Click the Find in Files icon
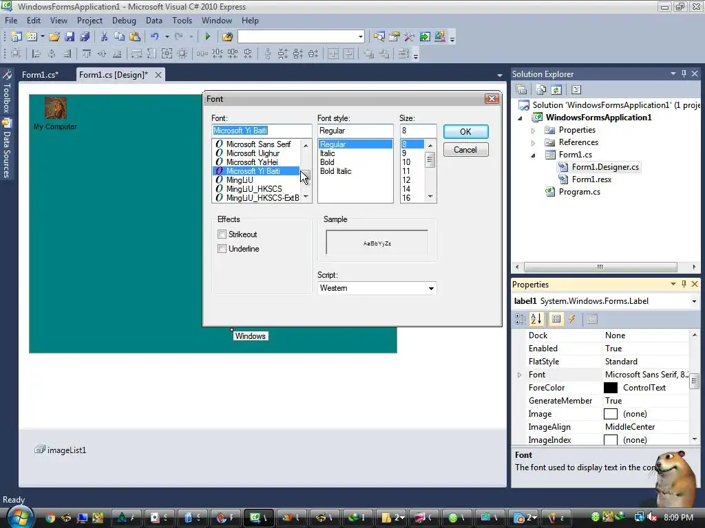Image resolution: width=705 pixels, height=528 pixels. 227,36
